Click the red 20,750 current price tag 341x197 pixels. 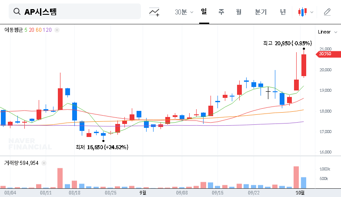(x=325, y=54)
